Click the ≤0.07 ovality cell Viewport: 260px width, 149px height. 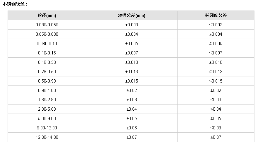[216, 137]
